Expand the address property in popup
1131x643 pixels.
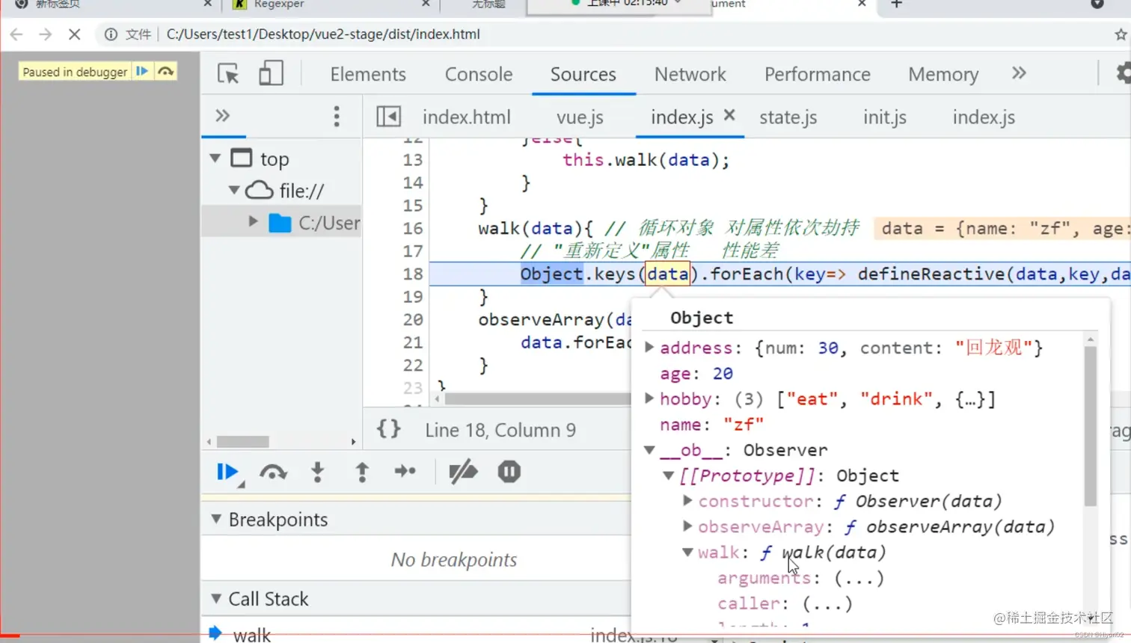649,347
